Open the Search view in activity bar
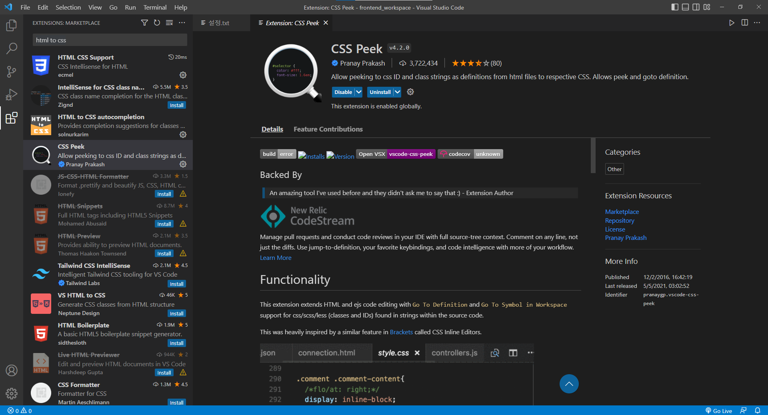Screen dimensions: 768x415 coord(12,49)
